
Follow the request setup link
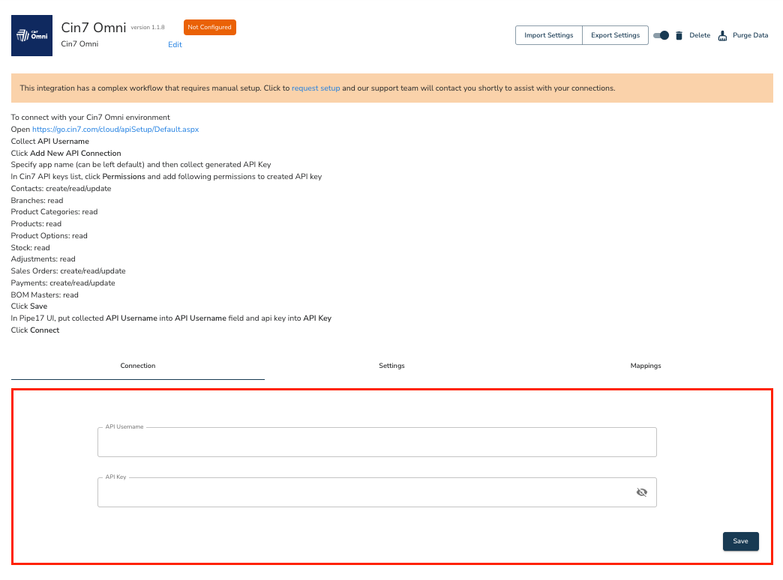pyautogui.click(x=316, y=88)
